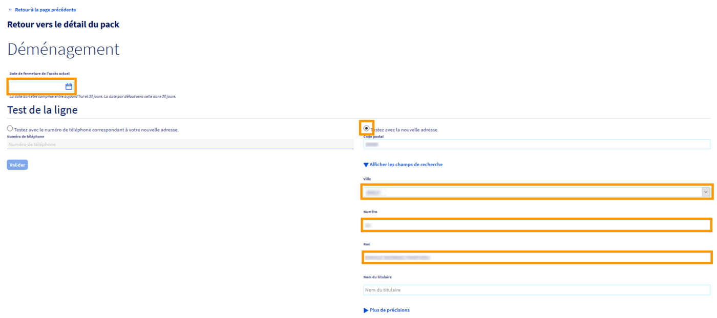Focus the access closing date field
The height and width of the screenshot is (318, 717).
coord(36,86)
